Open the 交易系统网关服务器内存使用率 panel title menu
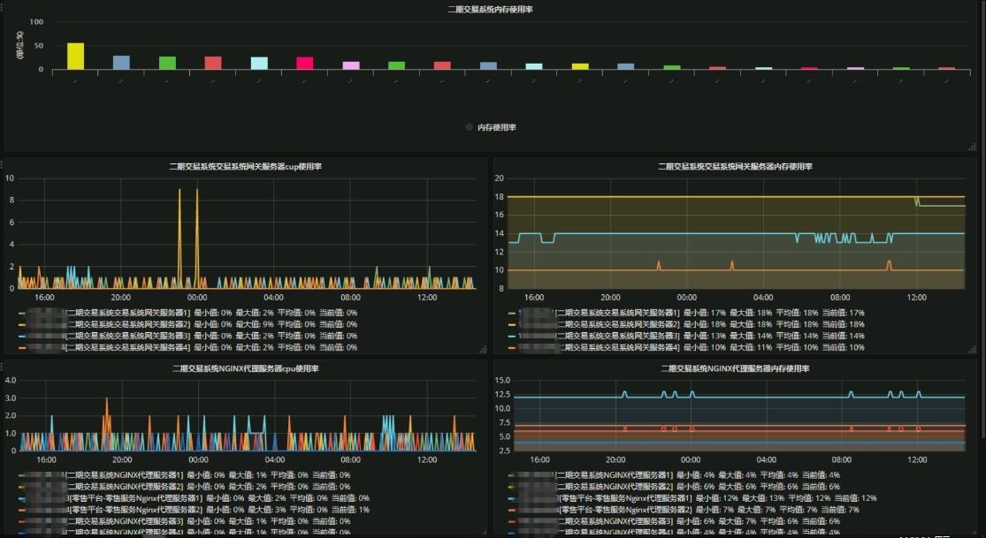This screenshot has width=986, height=538. [x=736, y=166]
